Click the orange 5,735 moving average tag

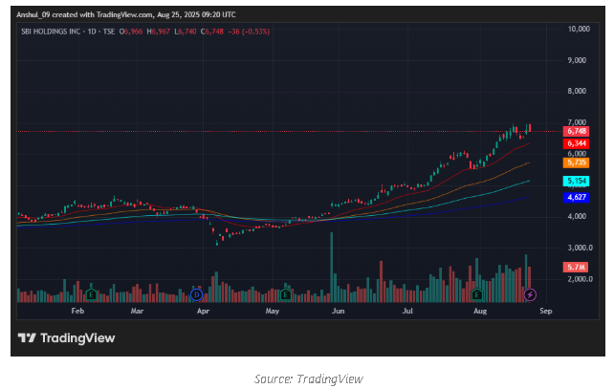coord(577,162)
